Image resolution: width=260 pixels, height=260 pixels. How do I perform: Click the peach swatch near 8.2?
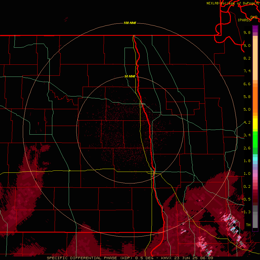click(255, 59)
